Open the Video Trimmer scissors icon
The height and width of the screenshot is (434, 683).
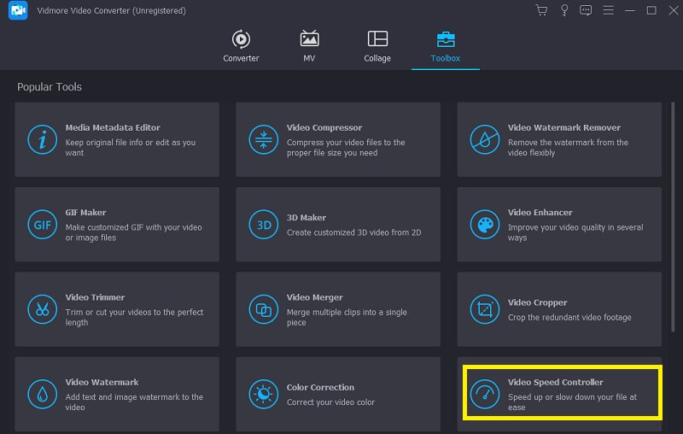click(x=42, y=308)
